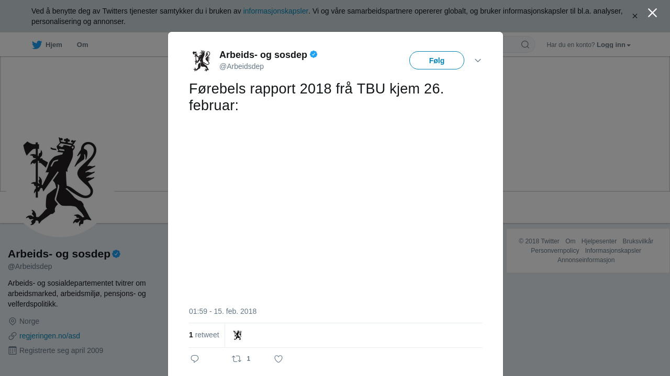Open the Om menu item
Image resolution: width=670 pixels, height=376 pixels.
tap(82, 45)
